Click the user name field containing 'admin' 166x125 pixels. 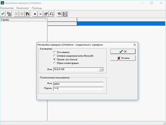click(78, 84)
